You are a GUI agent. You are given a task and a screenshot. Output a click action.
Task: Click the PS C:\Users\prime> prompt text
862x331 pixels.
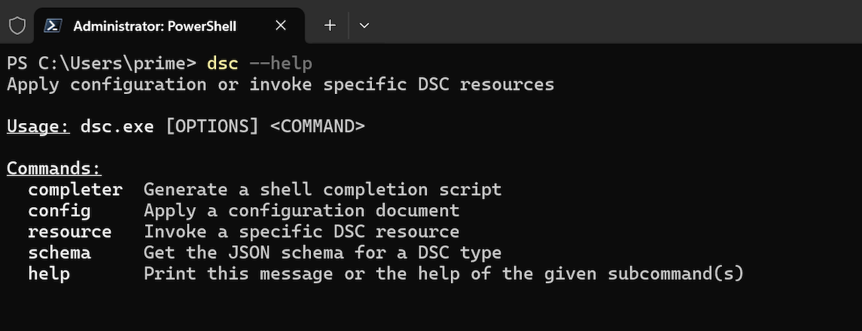(101, 64)
